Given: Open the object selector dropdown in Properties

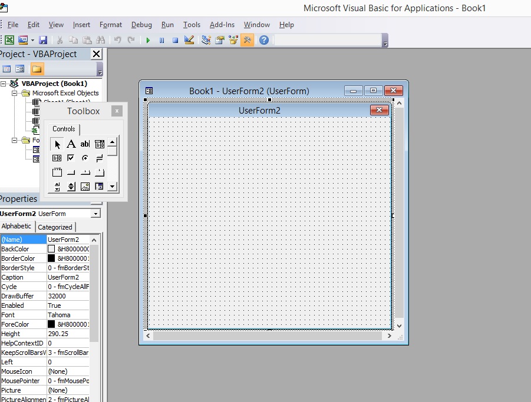Looking at the screenshot, I should coord(95,214).
